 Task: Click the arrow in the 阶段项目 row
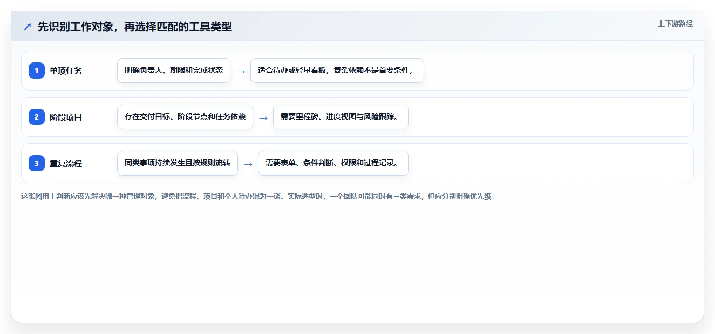pos(263,117)
